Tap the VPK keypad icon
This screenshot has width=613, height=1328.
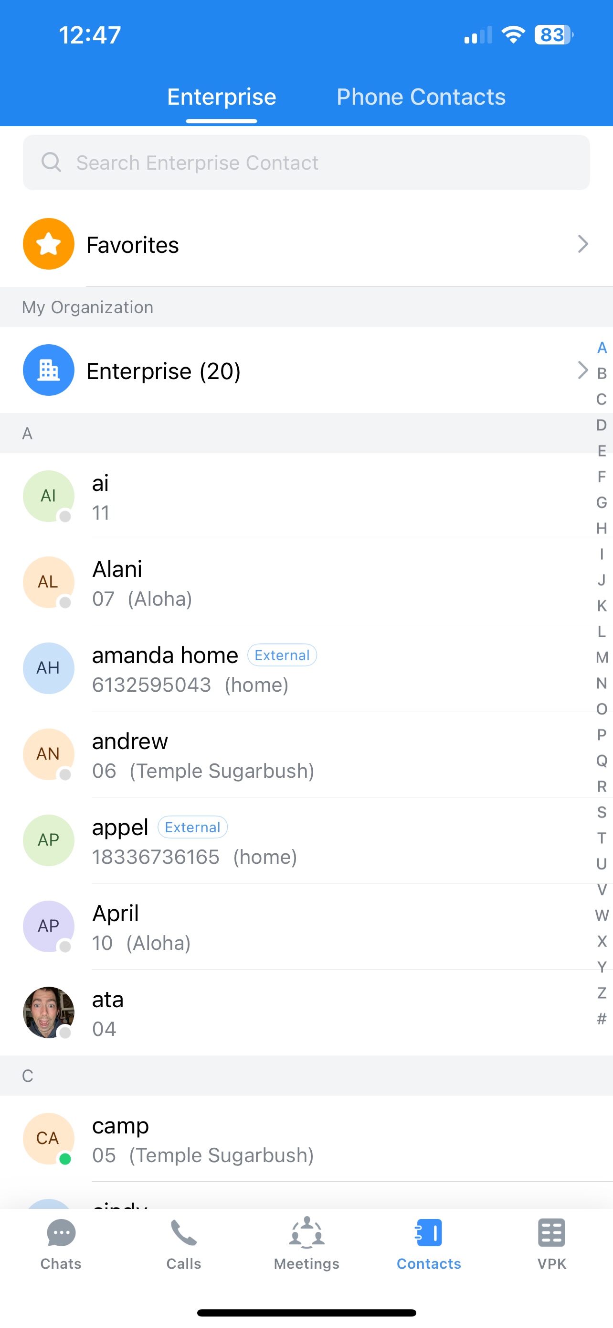point(551,1232)
